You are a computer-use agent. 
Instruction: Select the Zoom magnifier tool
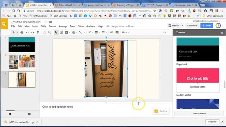[x=49, y=32]
